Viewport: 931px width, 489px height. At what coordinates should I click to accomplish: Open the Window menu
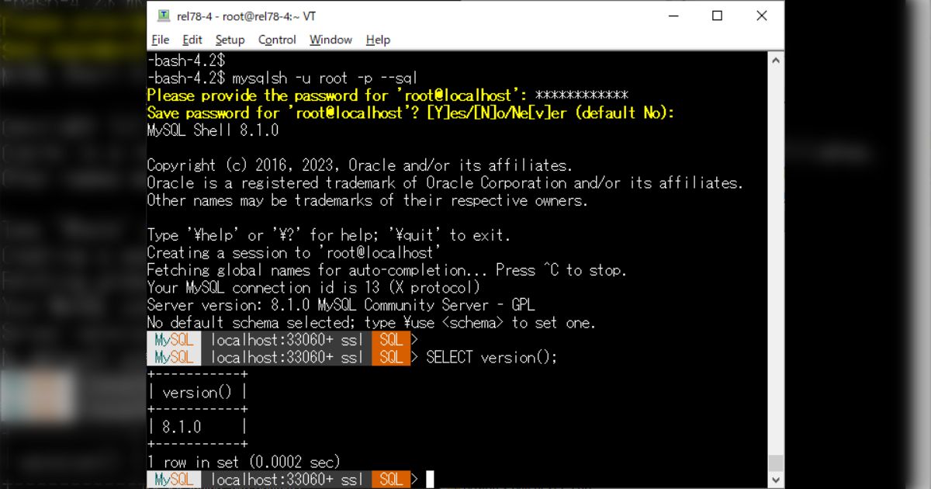tap(331, 40)
